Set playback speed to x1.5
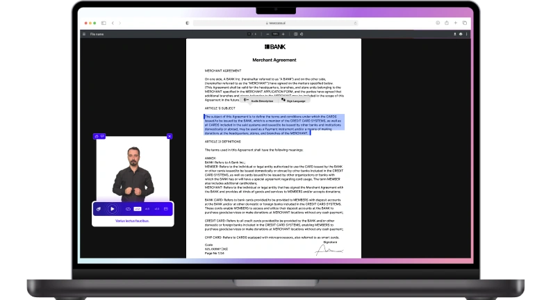The height and width of the screenshot is (300, 560). pyautogui.click(x=147, y=208)
